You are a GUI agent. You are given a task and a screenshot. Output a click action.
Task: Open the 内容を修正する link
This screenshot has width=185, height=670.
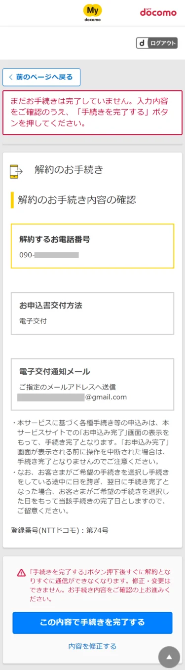92,646
